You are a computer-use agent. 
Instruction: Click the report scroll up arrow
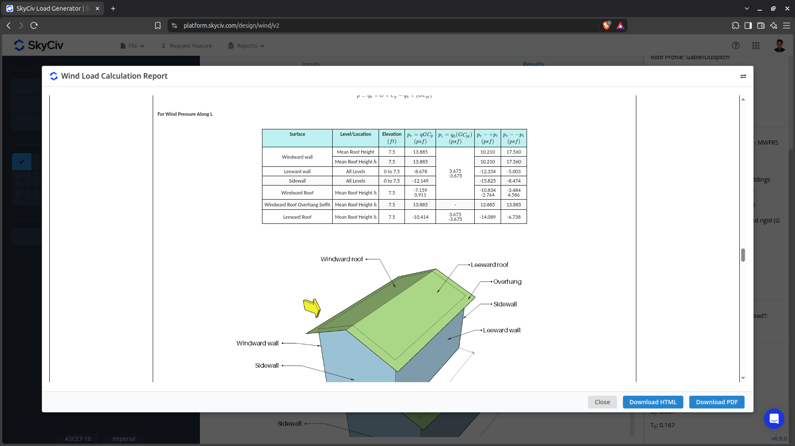pyautogui.click(x=743, y=99)
